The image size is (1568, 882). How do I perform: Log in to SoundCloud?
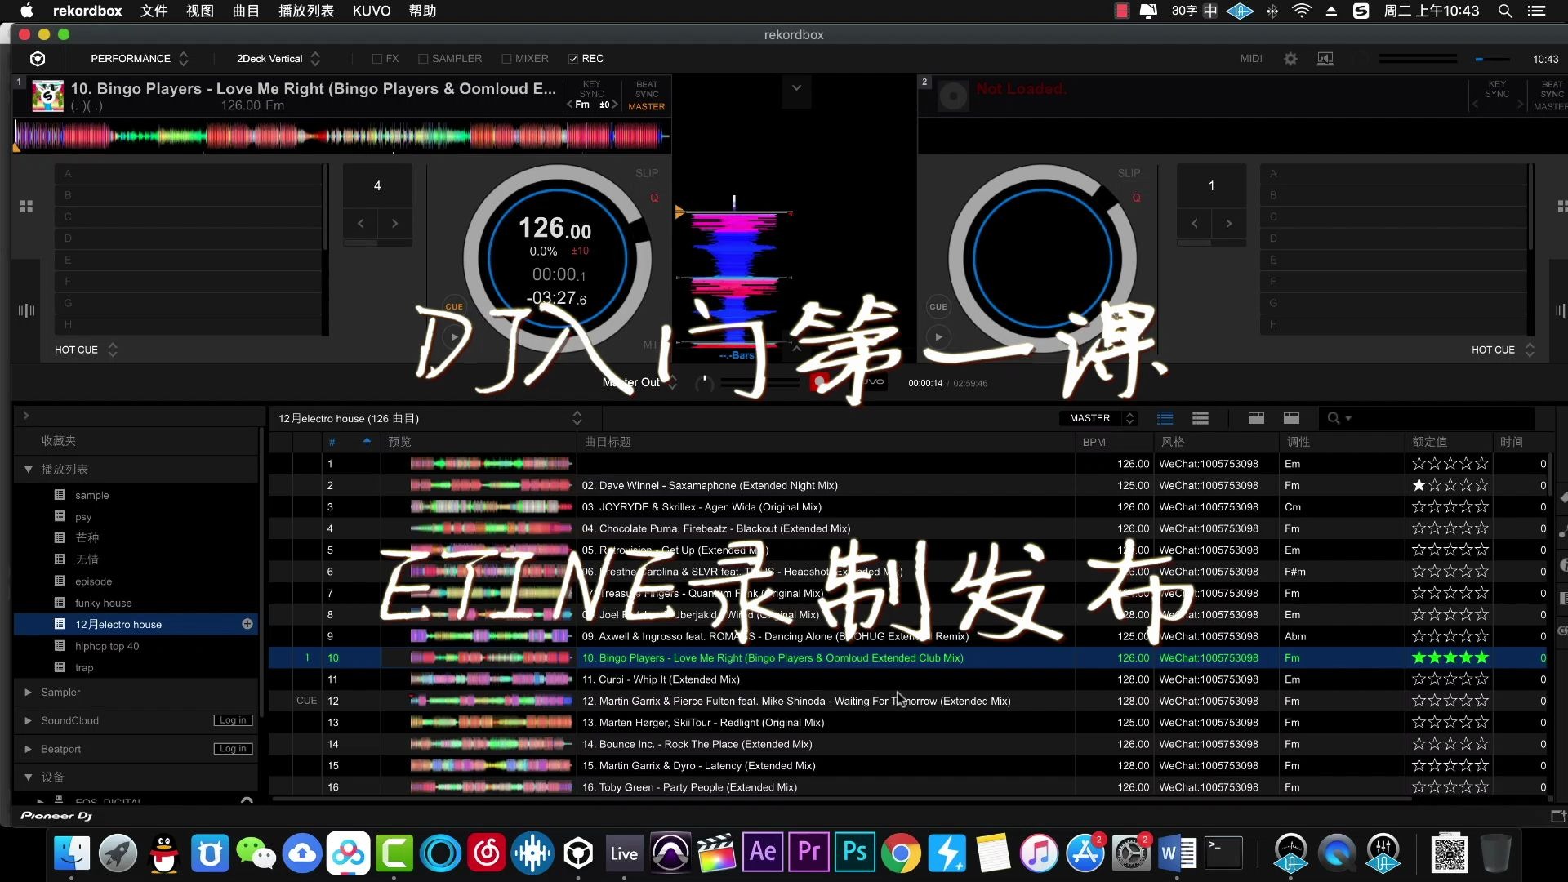tap(234, 720)
